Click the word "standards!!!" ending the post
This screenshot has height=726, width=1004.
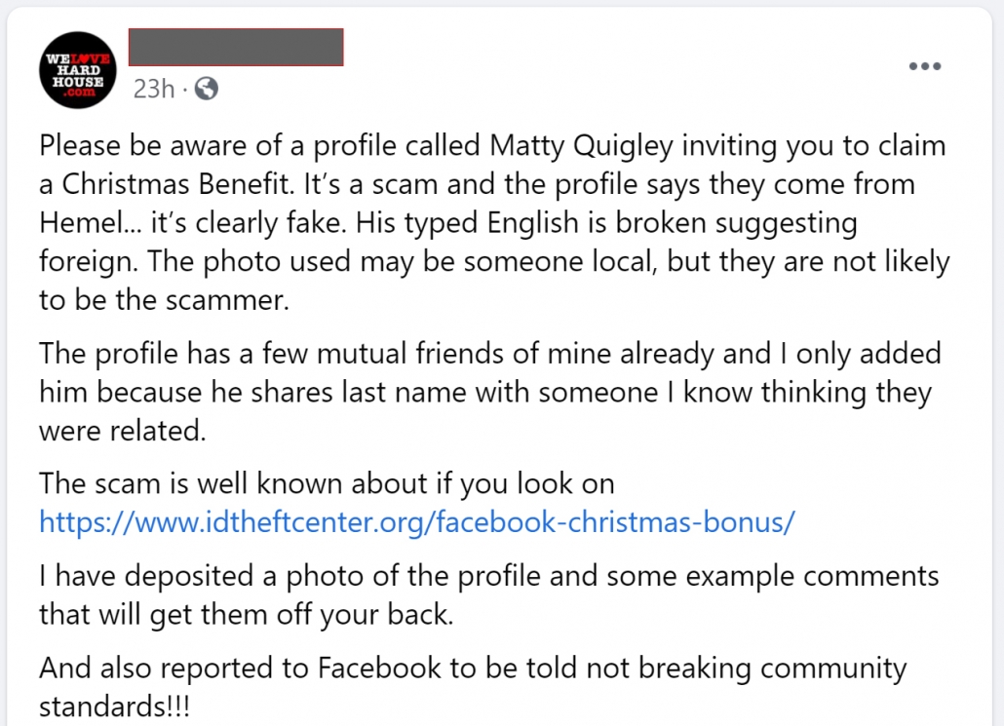click(x=114, y=707)
